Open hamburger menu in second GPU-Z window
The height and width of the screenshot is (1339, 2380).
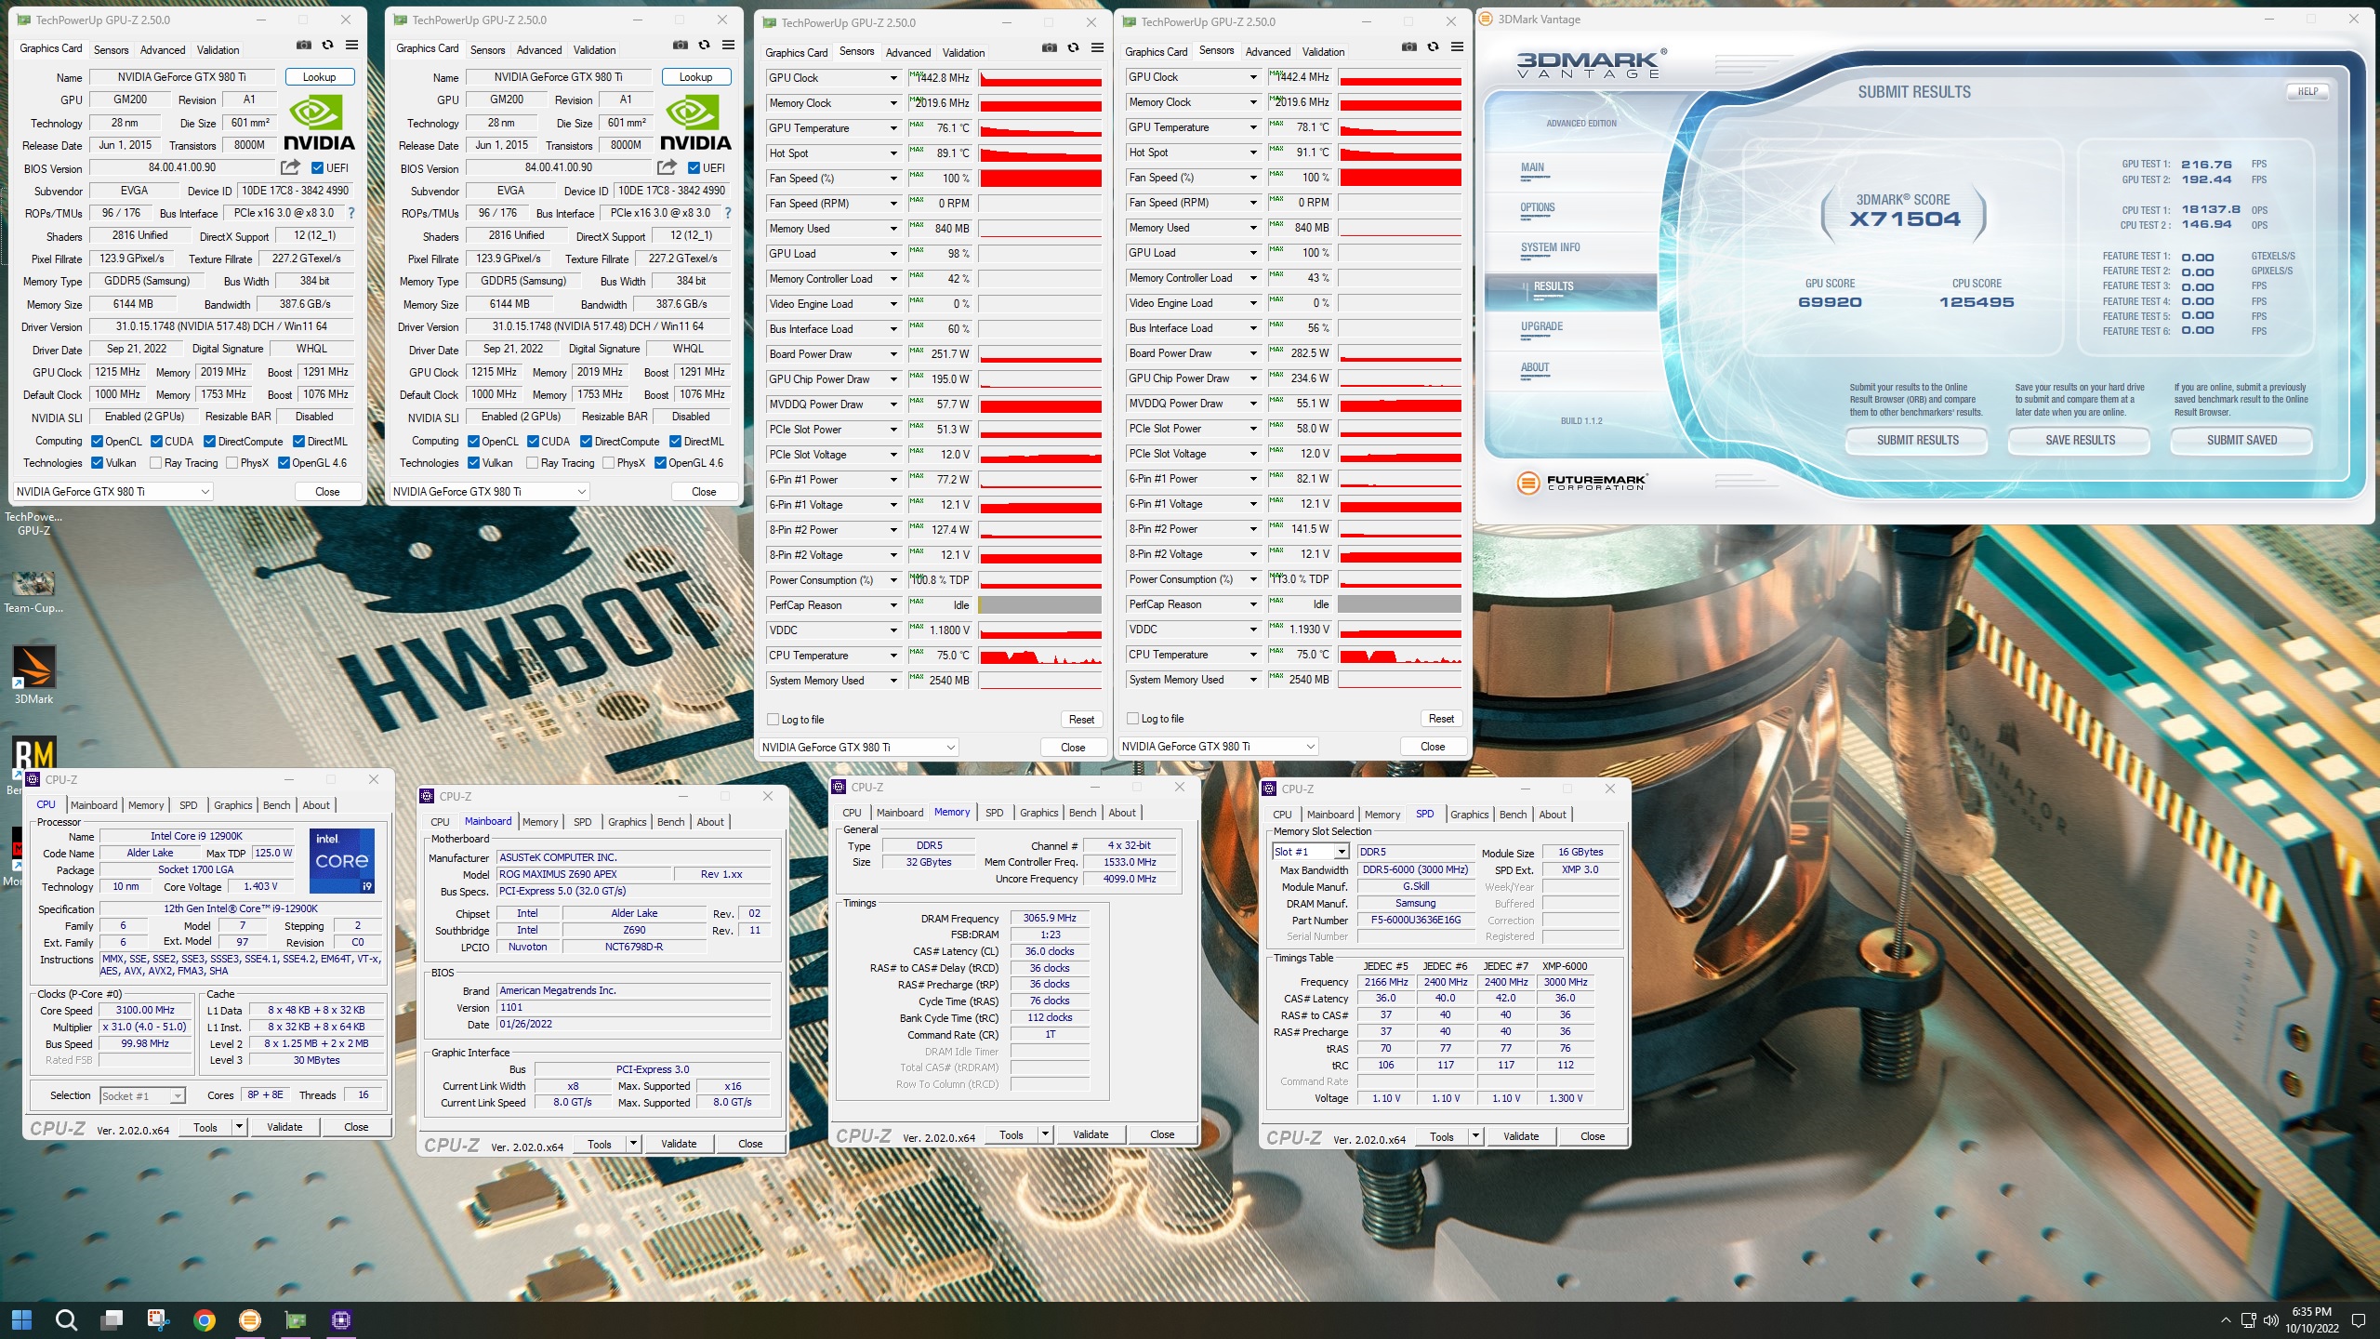pyautogui.click(x=728, y=46)
